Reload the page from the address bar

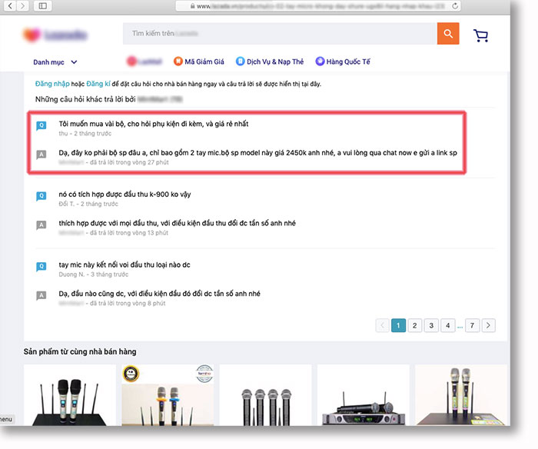[455, 5]
